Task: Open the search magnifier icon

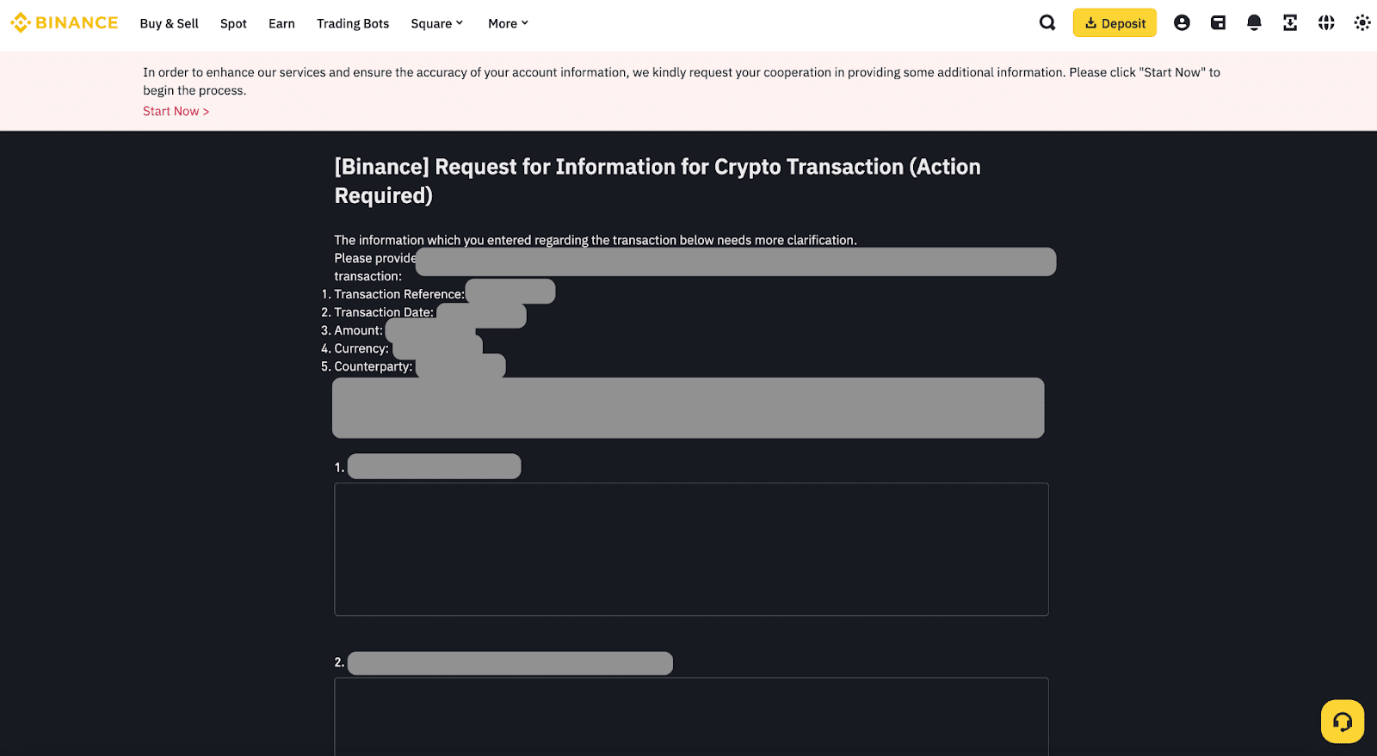Action: click(1047, 23)
